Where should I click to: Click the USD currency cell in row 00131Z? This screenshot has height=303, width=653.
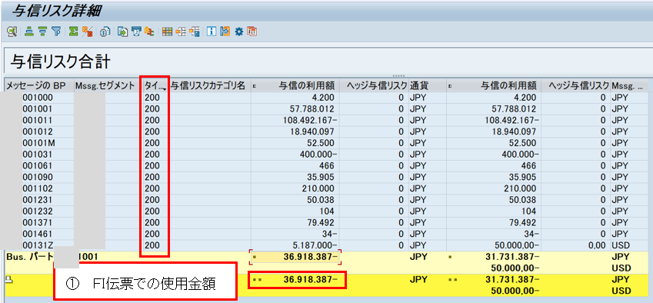click(629, 245)
